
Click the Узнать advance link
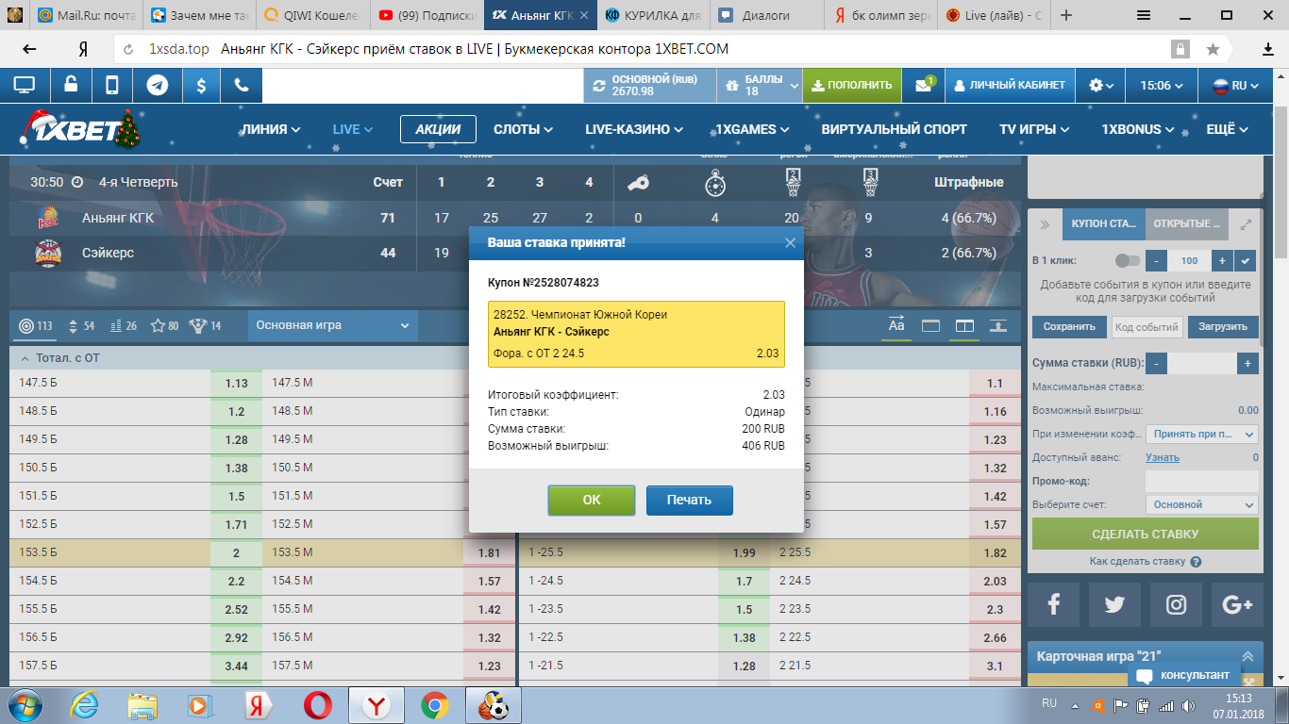click(x=1163, y=457)
